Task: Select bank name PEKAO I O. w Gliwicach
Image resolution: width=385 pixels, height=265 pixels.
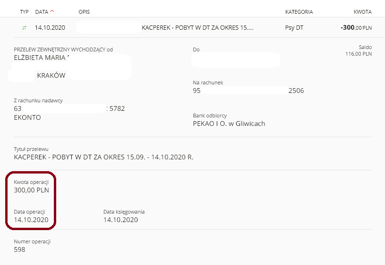Action: (229, 124)
